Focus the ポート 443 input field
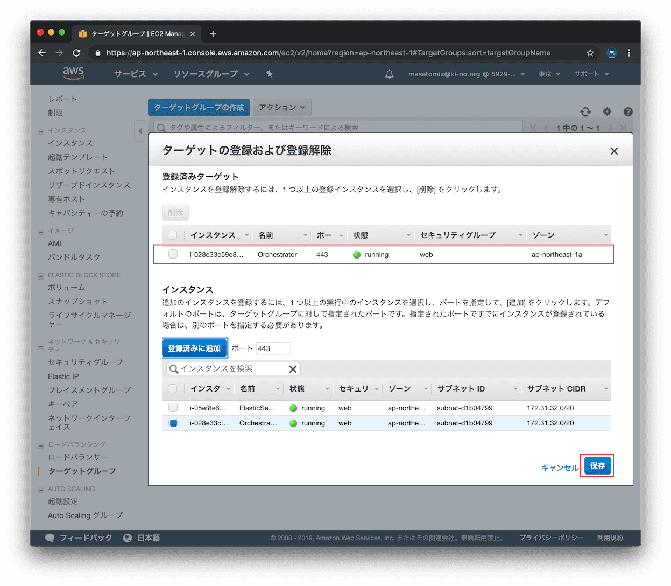Viewport: 671px width, 586px height. [273, 348]
